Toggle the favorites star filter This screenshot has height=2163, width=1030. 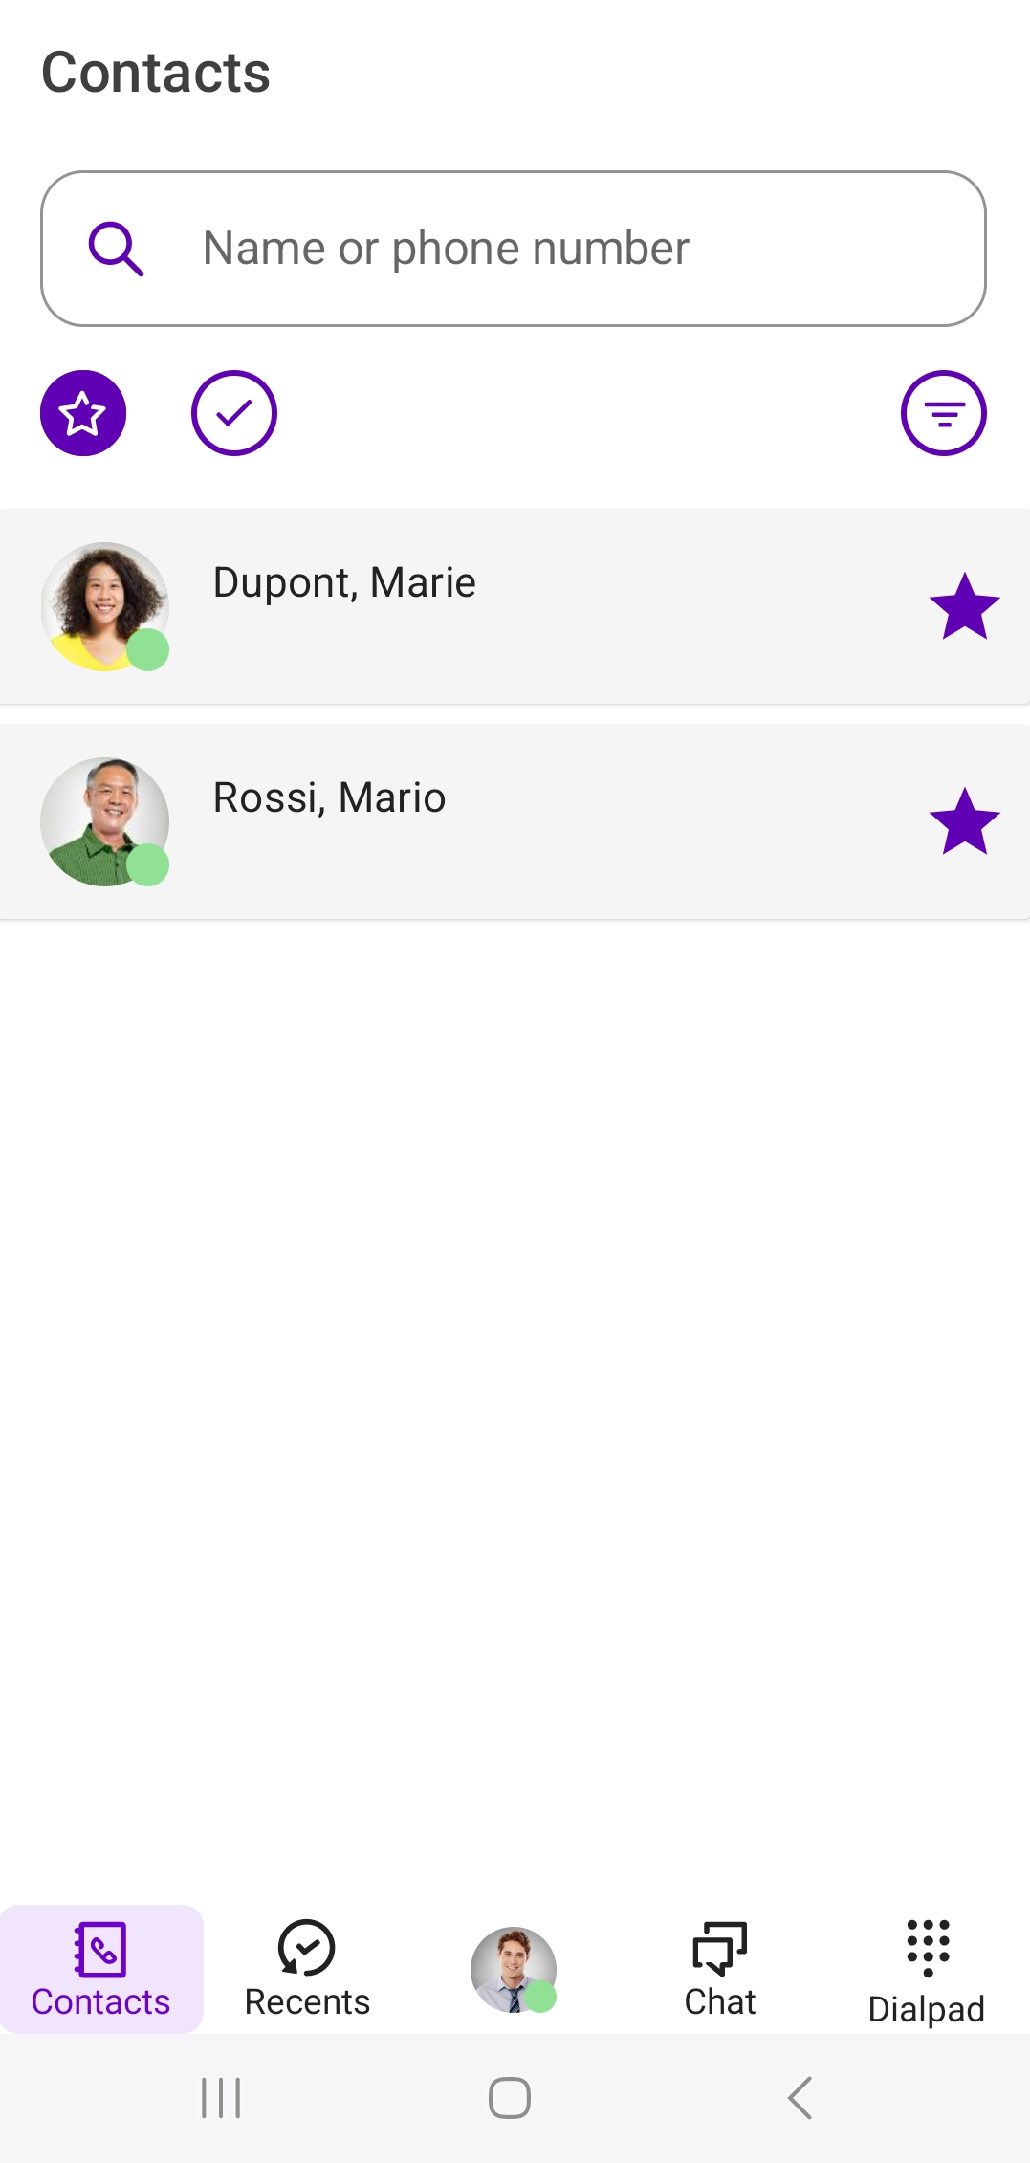[x=83, y=413]
